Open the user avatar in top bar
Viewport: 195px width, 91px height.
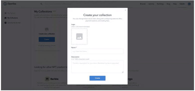click(189, 4)
